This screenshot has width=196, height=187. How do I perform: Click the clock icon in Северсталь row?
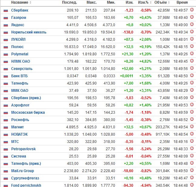coord(192,68)
